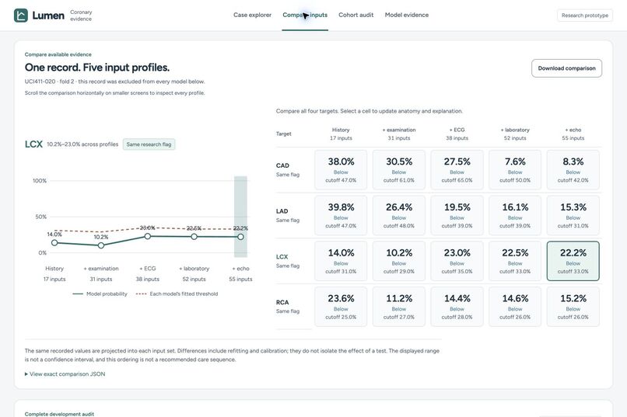The image size is (627, 417).
Task: Click the LCX chart title
Action: tap(33, 144)
